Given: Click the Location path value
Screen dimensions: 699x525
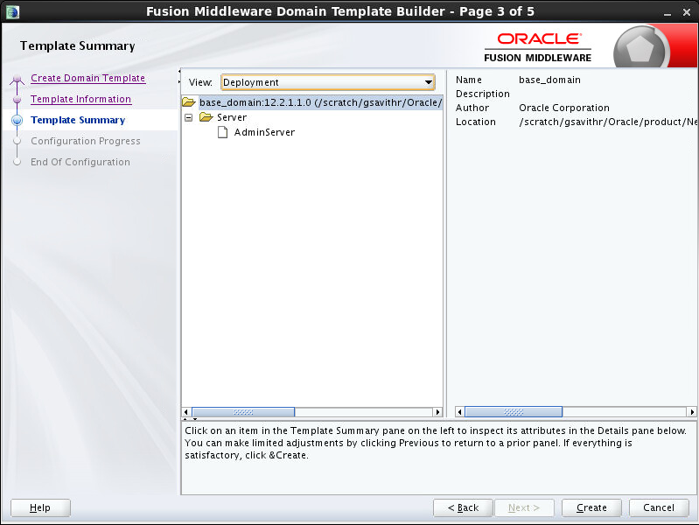Looking at the screenshot, I should [x=608, y=122].
